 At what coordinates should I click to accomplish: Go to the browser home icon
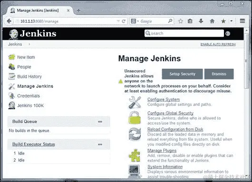(212, 21)
